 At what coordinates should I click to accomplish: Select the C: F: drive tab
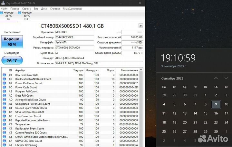[x=26, y=16]
